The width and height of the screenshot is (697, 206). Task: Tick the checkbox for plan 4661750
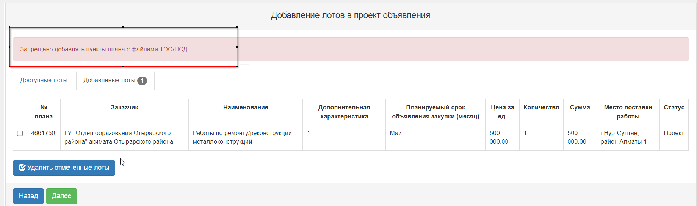coord(20,133)
